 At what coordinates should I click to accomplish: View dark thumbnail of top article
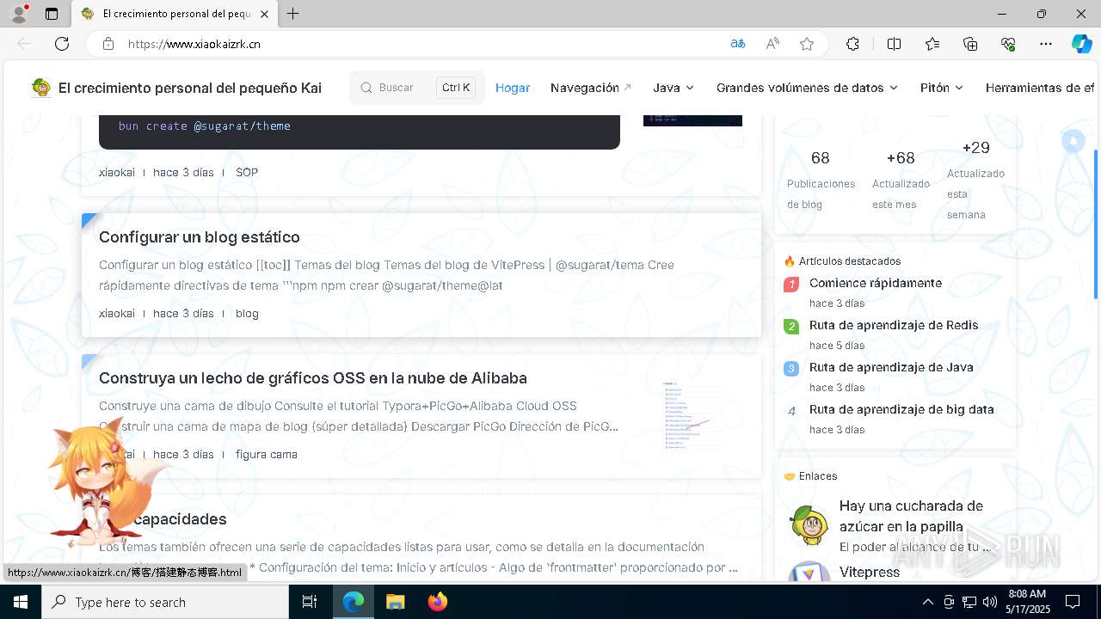(x=692, y=120)
